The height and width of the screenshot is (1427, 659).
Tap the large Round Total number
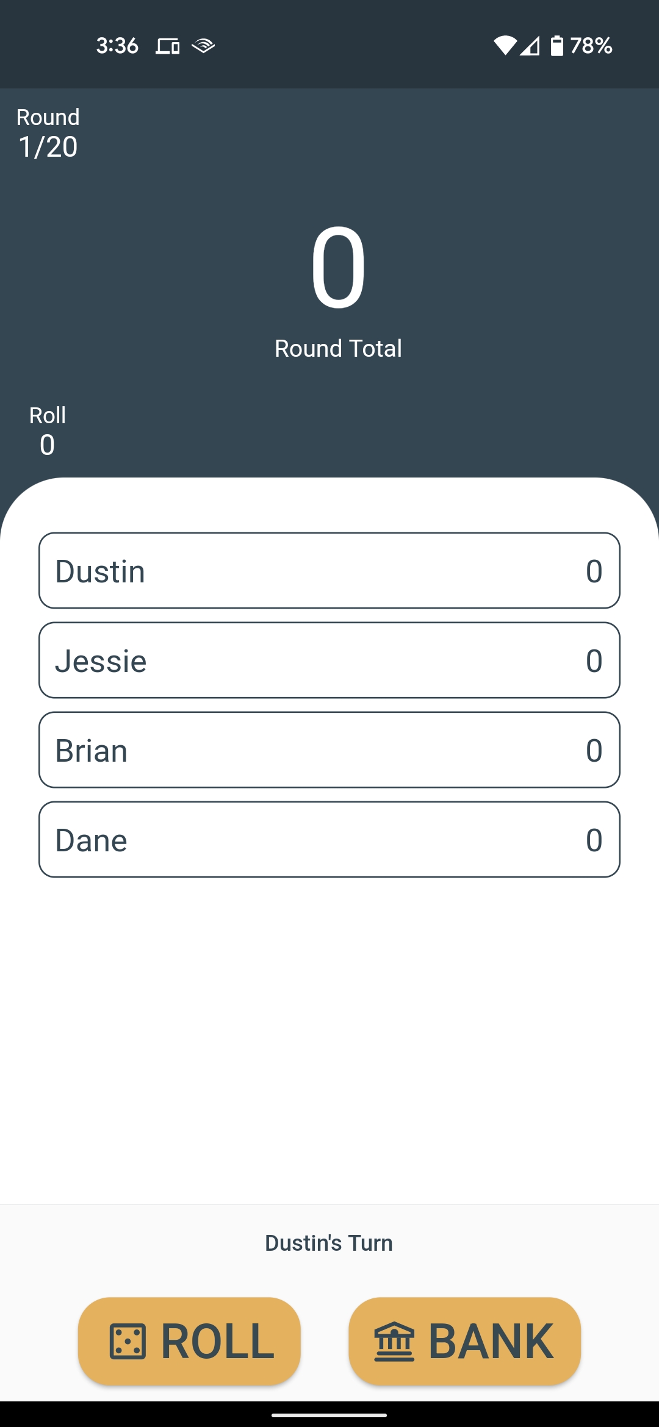(338, 267)
